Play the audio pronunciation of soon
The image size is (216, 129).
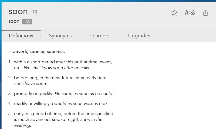[x=34, y=12]
